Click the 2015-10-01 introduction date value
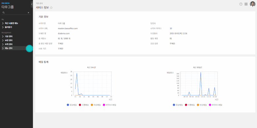The image size is (257, 128). coord(178,33)
